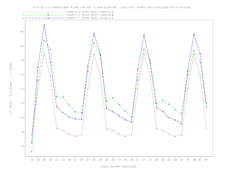Click y-axis tick label 20

pos(22,46)
